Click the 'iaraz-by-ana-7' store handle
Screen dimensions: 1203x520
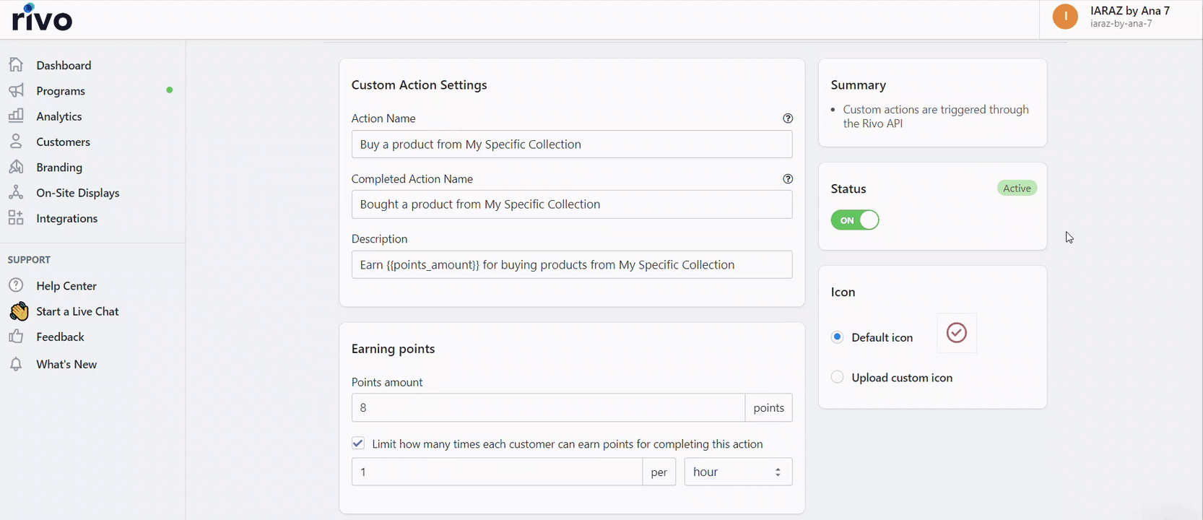(x=1121, y=24)
